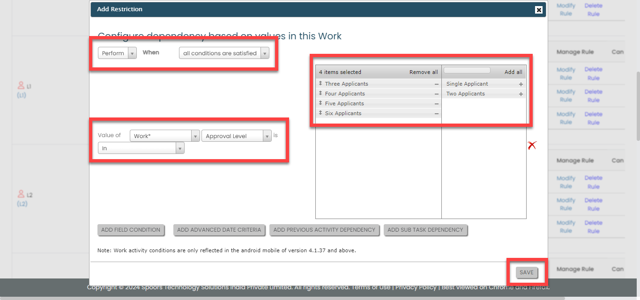640x300 pixels.
Task: Remove Three Applicants using minus icon
Action: (436, 84)
